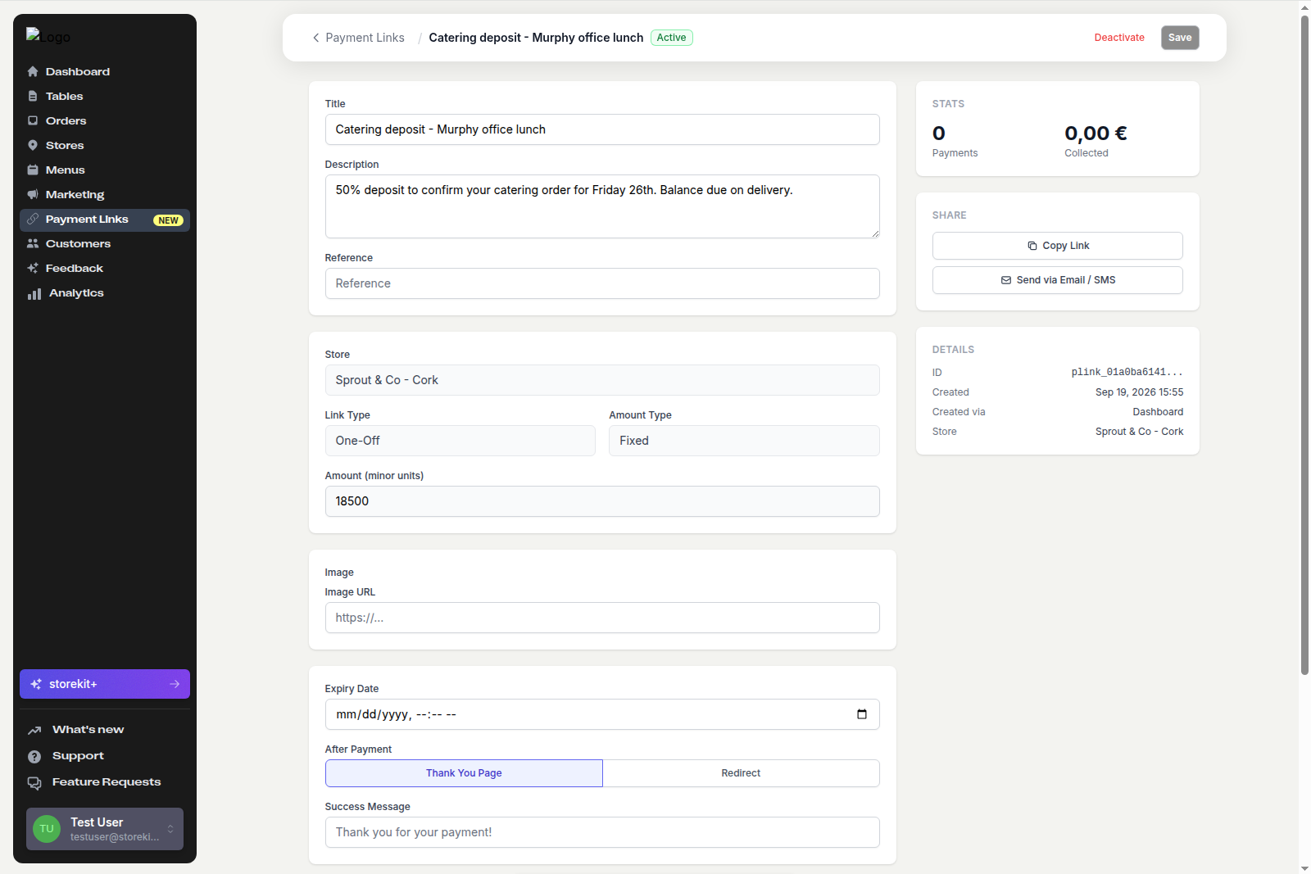Open Analytics in the sidebar

click(x=105, y=293)
